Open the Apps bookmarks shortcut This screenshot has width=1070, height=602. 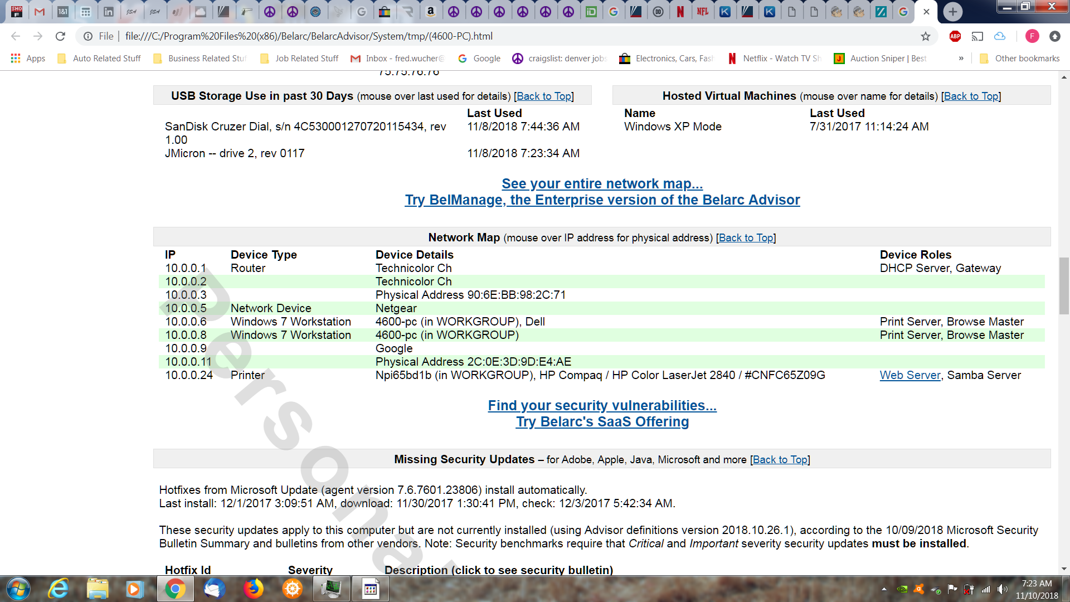(x=28, y=59)
